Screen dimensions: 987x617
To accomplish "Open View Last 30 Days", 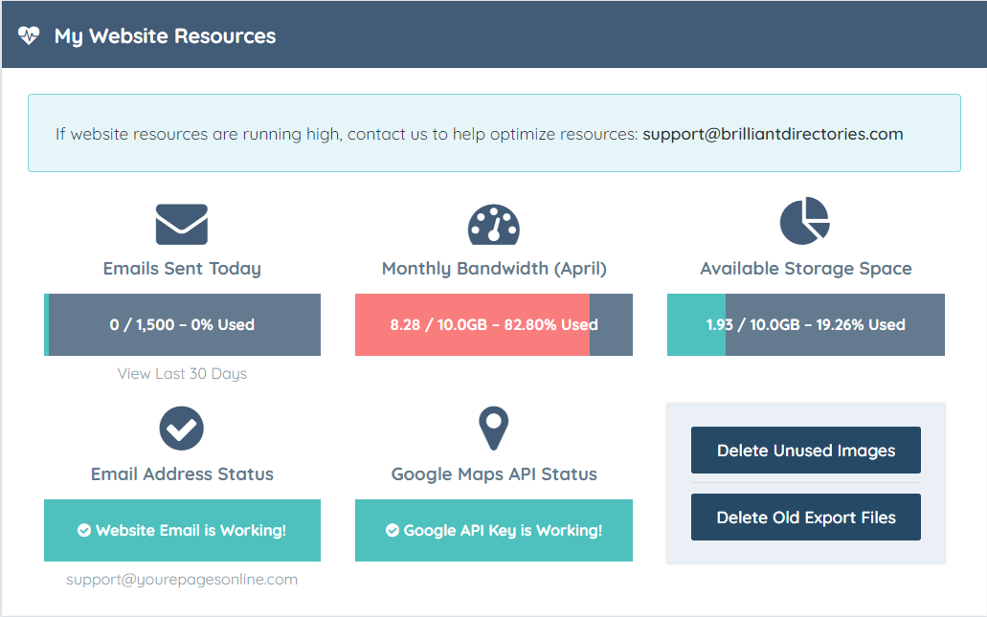I will pyautogui.click(x=181, y=373).
